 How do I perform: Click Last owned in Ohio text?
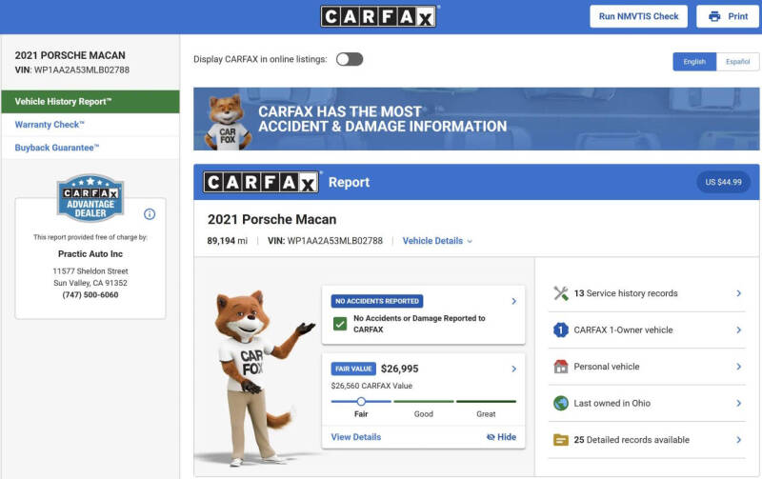tap(612, 403)
